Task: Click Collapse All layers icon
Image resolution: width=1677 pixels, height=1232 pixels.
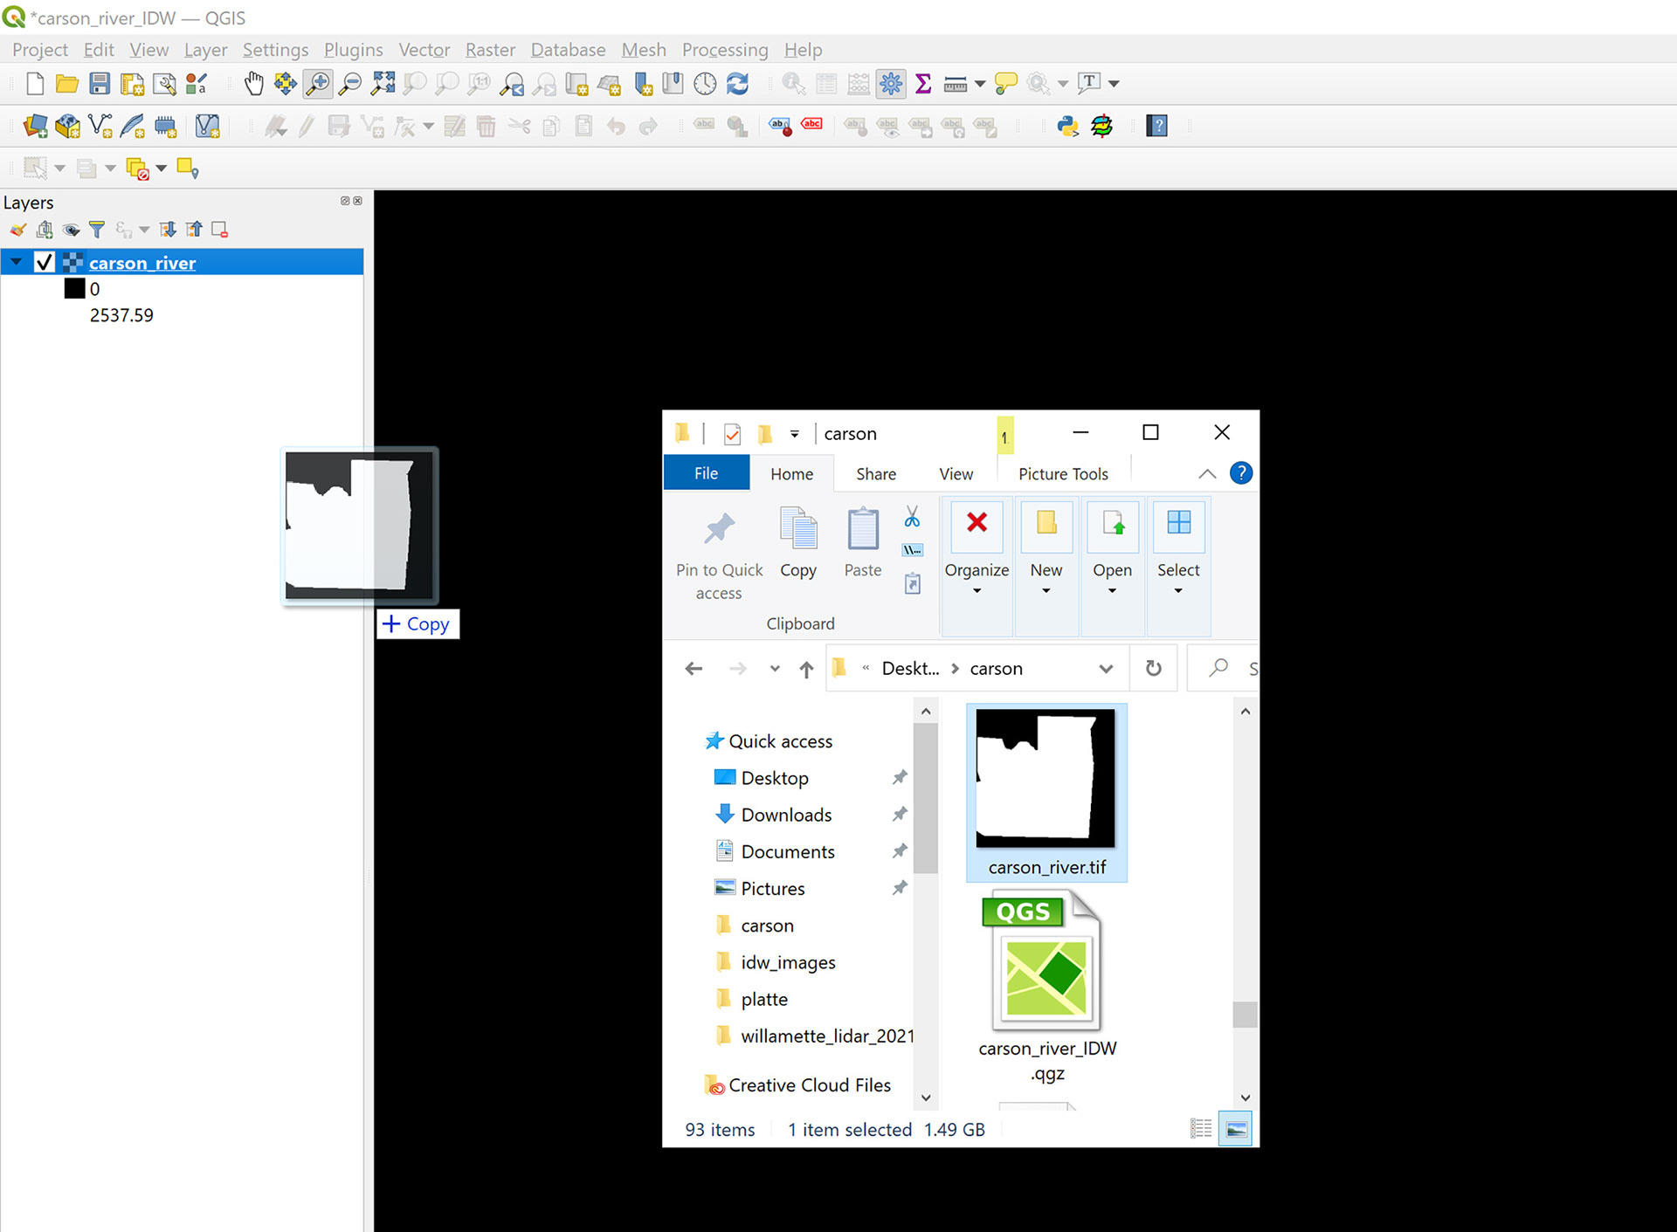Action: coord(194,230)
